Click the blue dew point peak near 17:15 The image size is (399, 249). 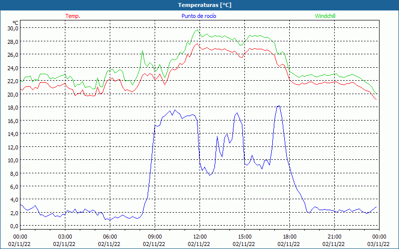279,106
